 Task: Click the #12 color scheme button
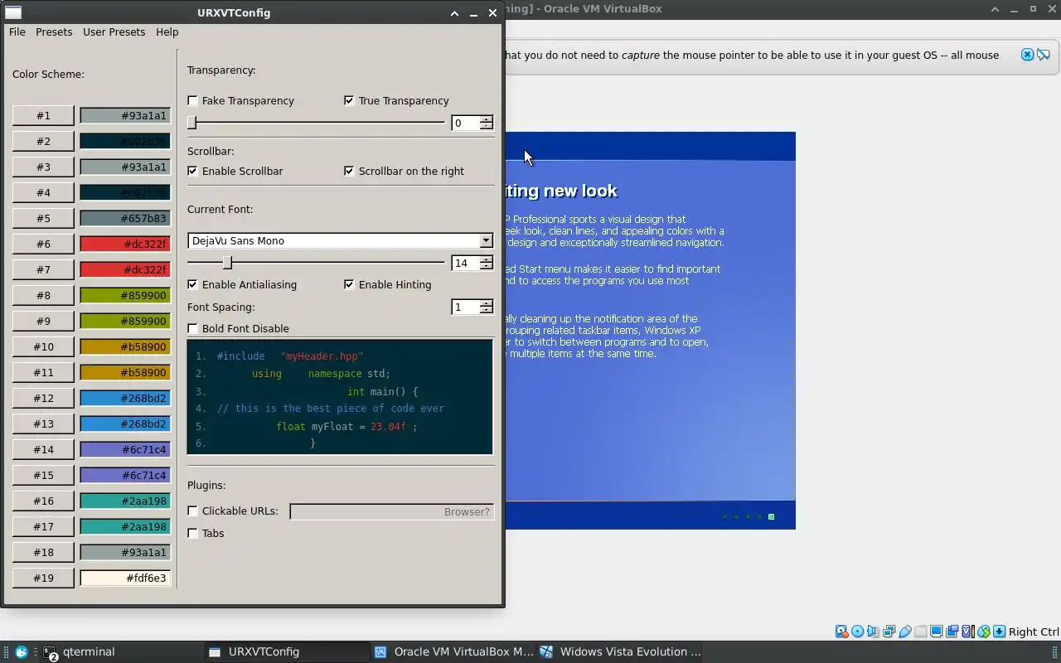click(43, 398)
